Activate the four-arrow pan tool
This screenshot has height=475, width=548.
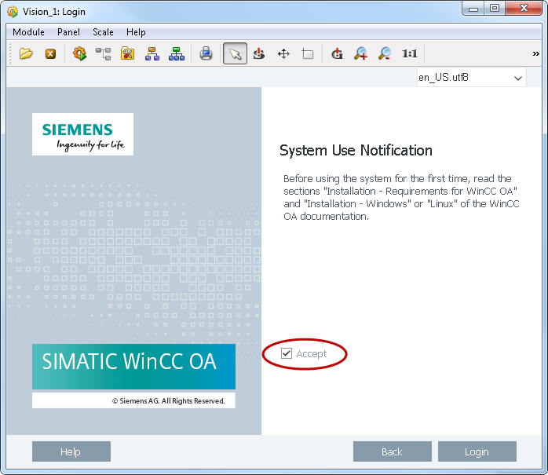[283, 54]
